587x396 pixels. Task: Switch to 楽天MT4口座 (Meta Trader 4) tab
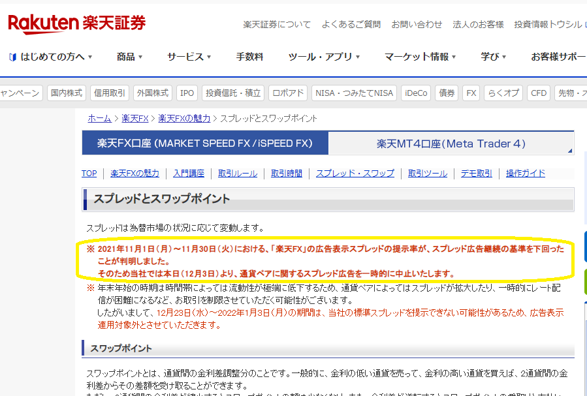point(451,144)
